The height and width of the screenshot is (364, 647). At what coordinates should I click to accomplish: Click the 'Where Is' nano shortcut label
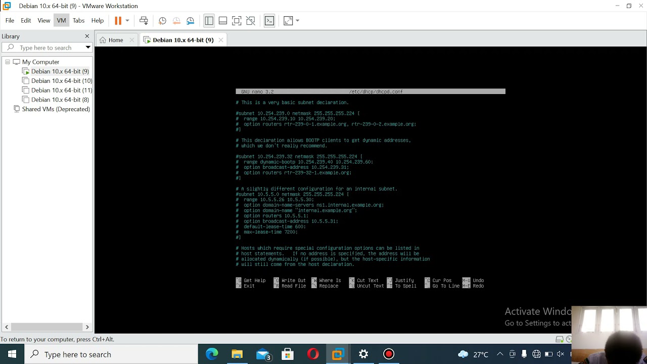pyautogui.click(x=330, y=281)
